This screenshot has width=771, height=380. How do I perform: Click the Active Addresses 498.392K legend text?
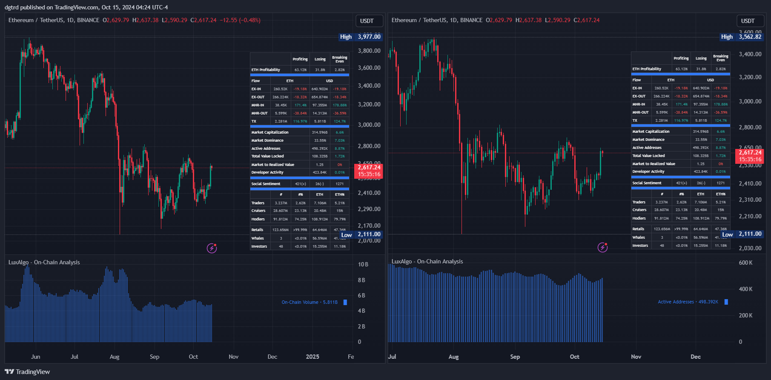point(688,302)
